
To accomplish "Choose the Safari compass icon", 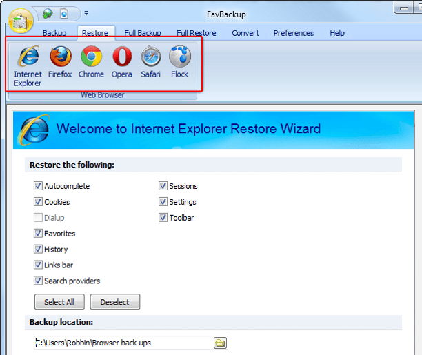I will 151,62.
